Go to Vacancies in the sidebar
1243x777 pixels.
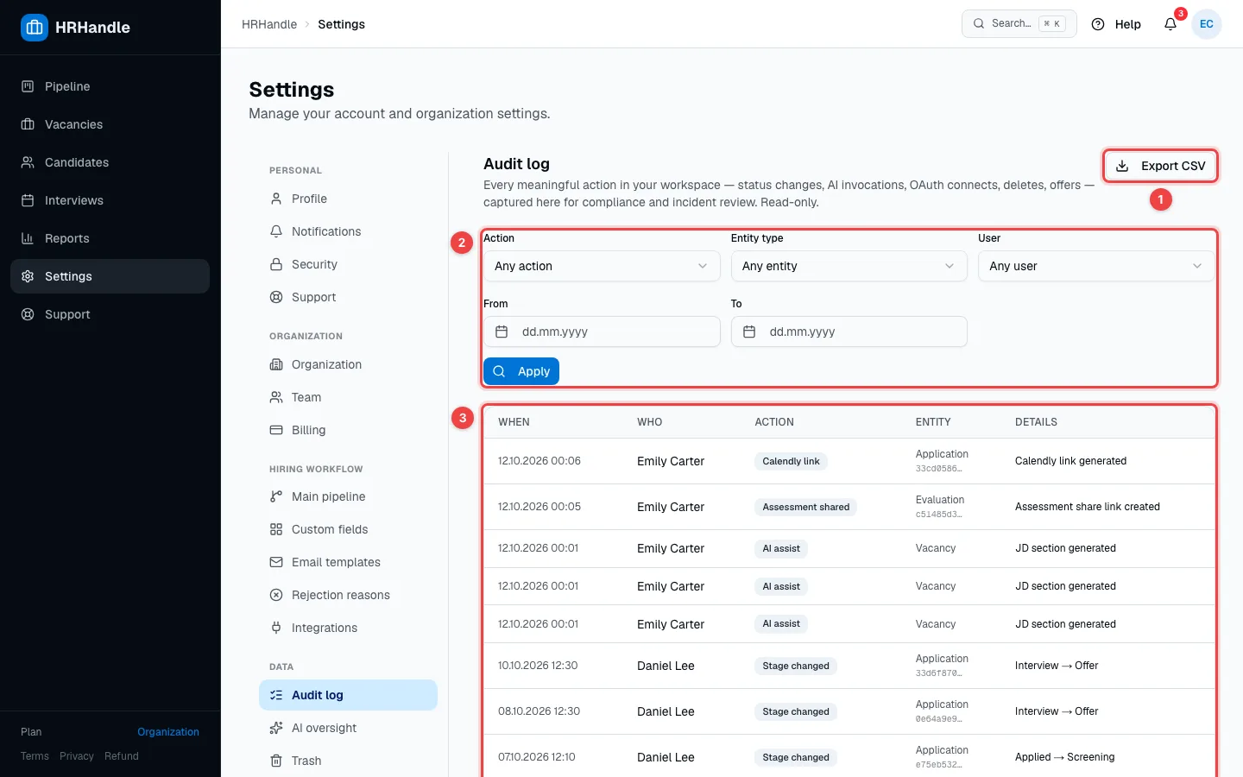pos(110,124)
